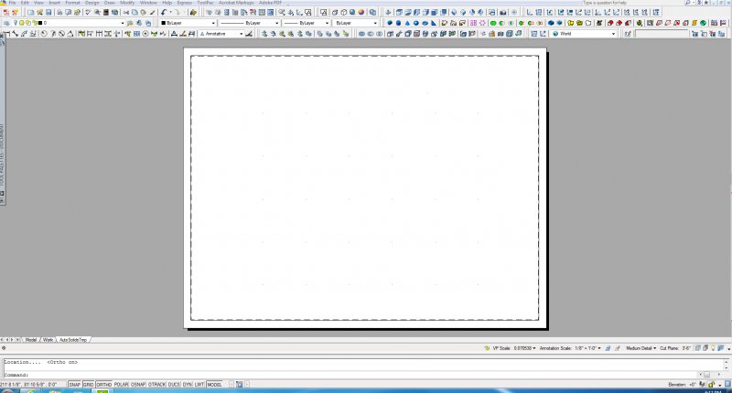This screenshot has width=732, height=393.
Task: Click the green sphere render icon
Action: [703, 23]
